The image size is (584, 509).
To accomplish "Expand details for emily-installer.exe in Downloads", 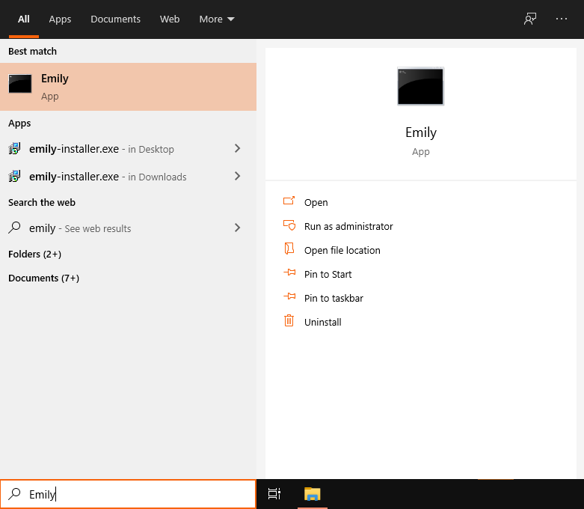I will click(237, 176).
